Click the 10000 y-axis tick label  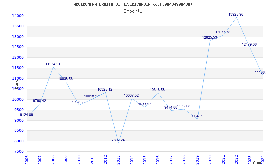(18, 99)
